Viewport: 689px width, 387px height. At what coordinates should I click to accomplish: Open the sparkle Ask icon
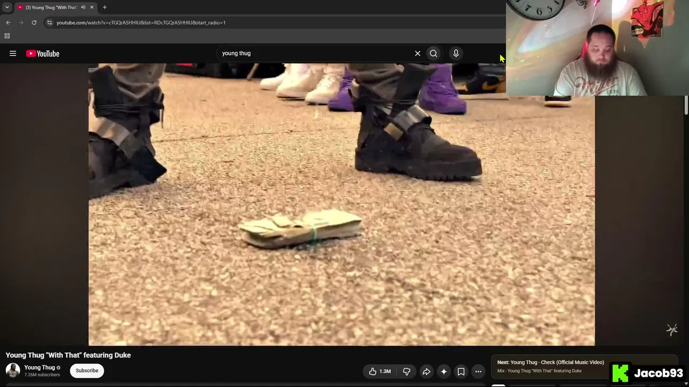coord(444,371)
